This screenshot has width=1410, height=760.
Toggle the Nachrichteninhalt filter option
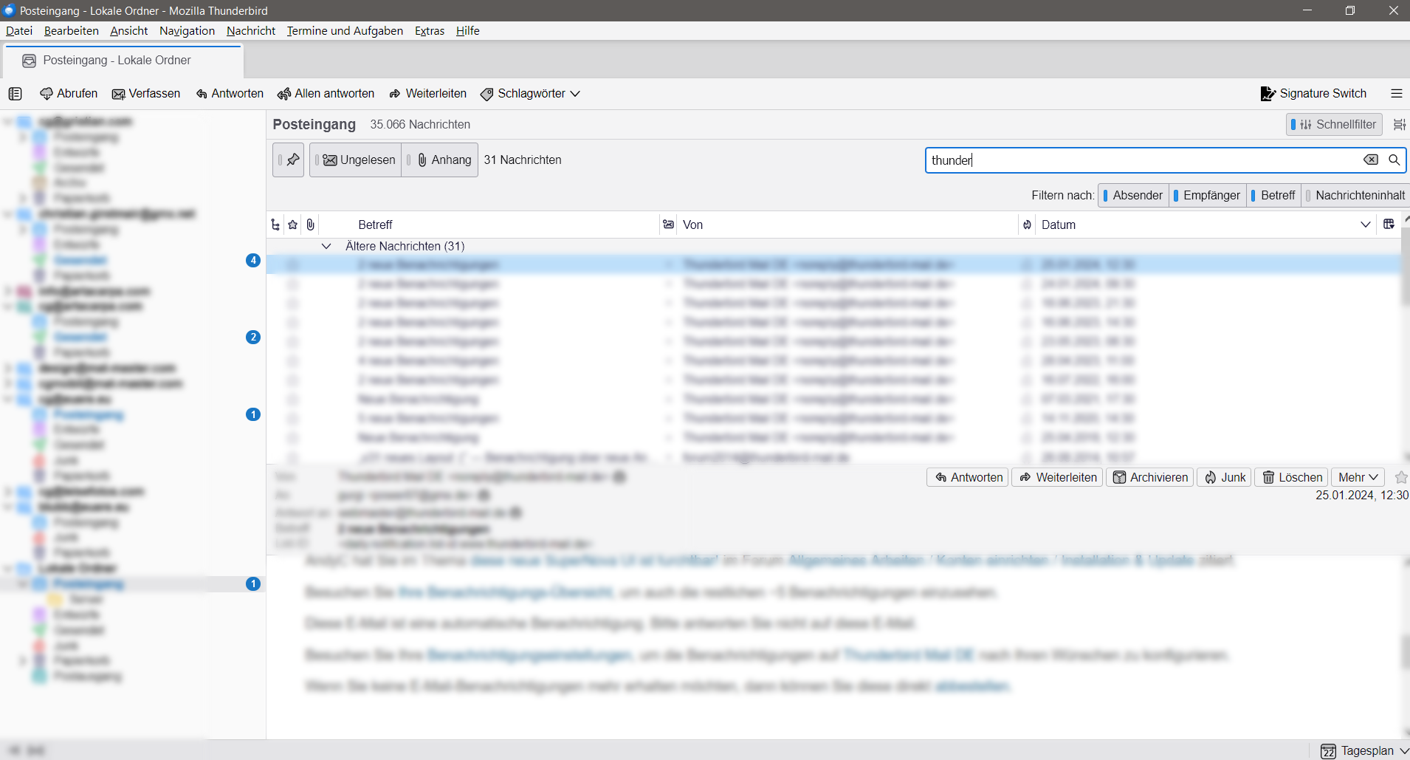point(1355,196)
